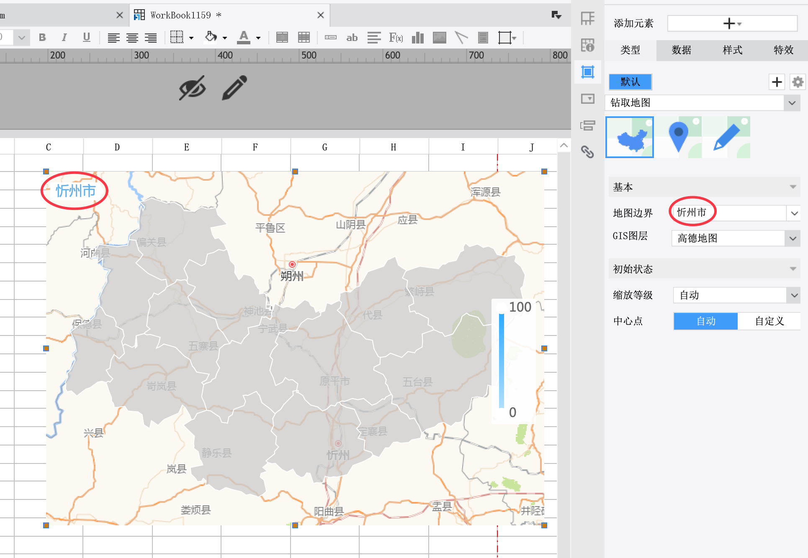Open background fill color bucket

211,37
